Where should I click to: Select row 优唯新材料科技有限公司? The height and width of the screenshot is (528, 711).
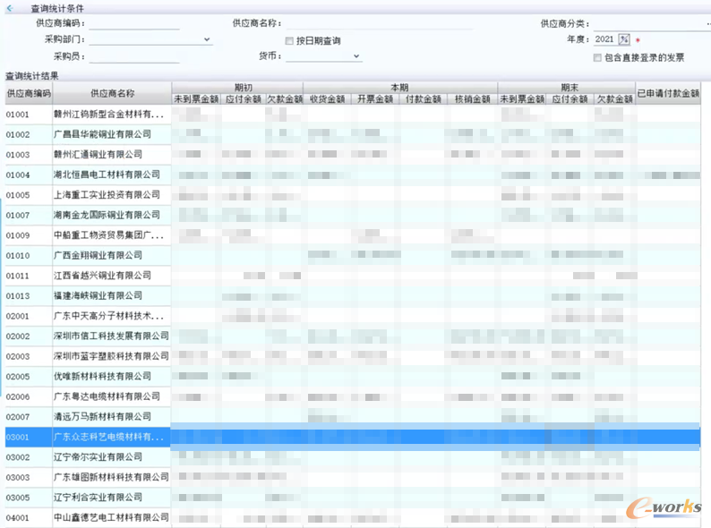coord(353,377)
